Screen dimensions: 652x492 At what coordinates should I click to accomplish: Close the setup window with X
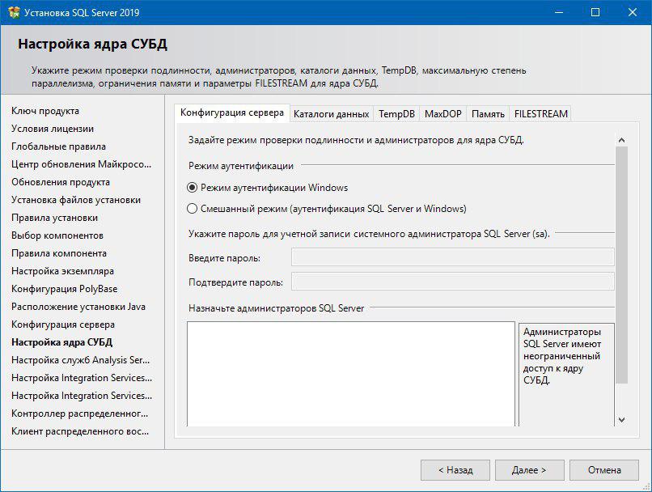pos(633,12)
